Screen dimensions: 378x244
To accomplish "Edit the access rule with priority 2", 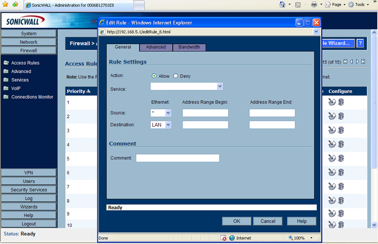I will pyautogui.click(x=332, y=116).
